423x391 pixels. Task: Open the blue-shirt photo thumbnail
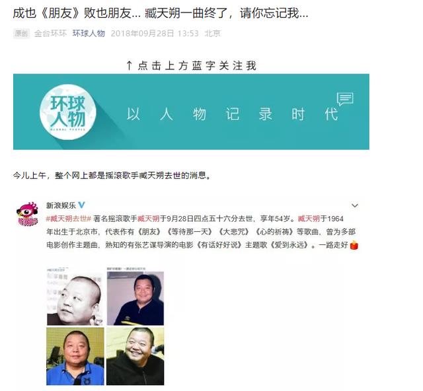[x=75, y=356]
